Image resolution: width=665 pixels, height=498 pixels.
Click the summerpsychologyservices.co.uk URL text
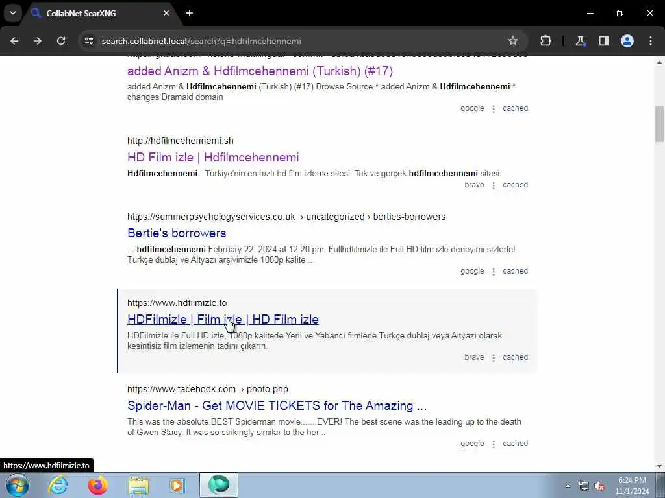pyautogui.click(x=286, y=217)
